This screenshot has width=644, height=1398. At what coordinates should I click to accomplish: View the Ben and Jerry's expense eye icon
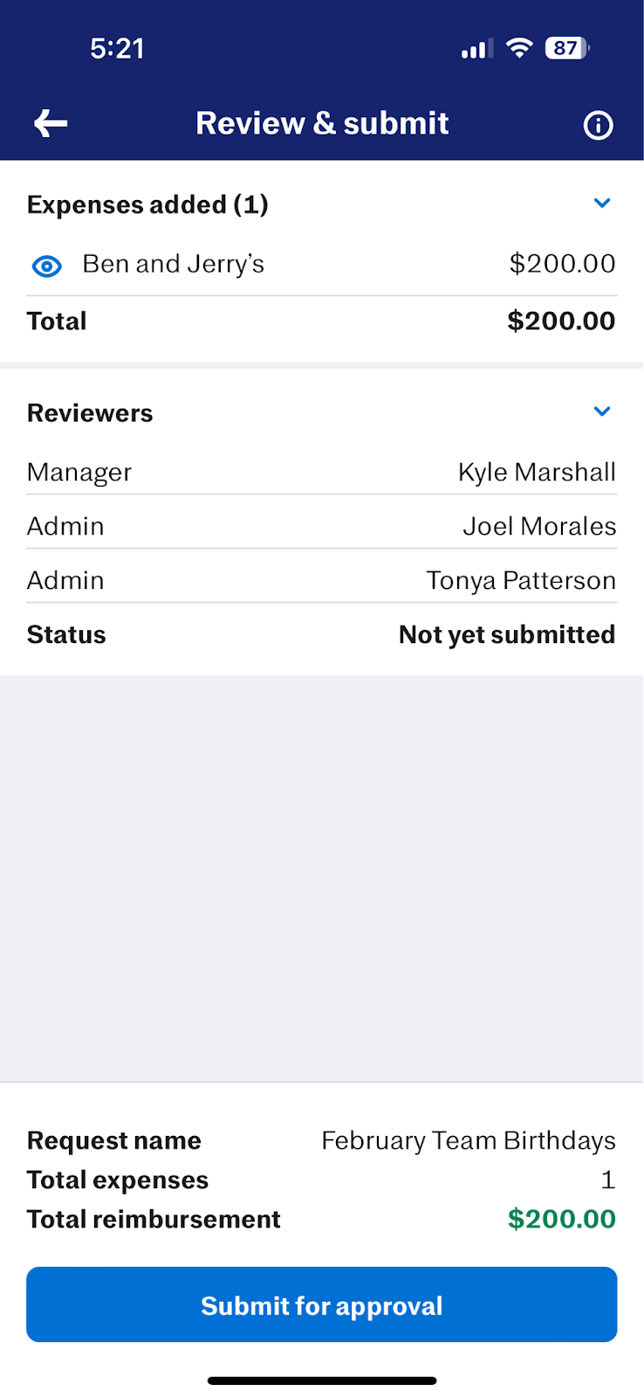(x=47, y=266)
